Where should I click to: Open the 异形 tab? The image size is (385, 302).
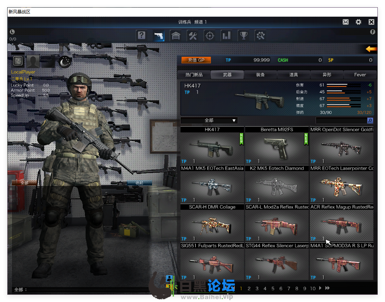point(327,75)
